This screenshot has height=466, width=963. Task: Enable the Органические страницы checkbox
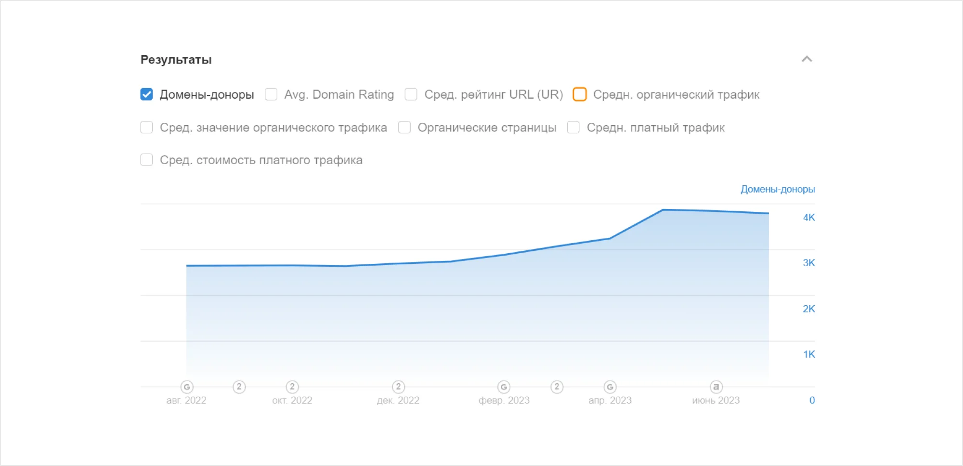pyautogui.click(x=404, y=128)
